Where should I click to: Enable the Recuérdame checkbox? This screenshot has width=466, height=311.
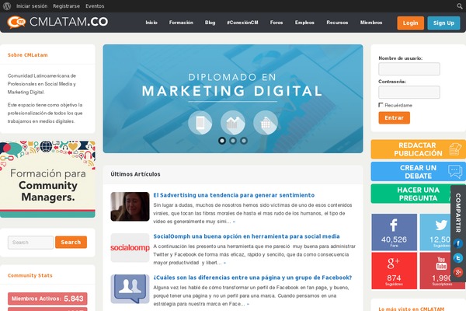point(381,105)
